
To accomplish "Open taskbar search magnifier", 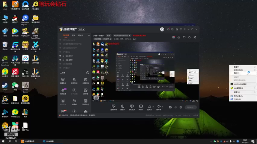I will pyautogui.click(x=10, y=141).
